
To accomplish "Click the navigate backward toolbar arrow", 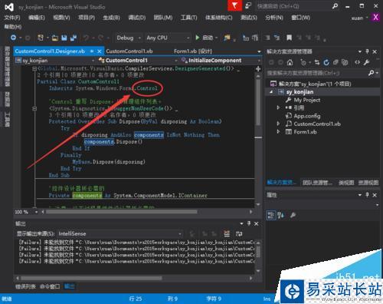I will point(13,38).
